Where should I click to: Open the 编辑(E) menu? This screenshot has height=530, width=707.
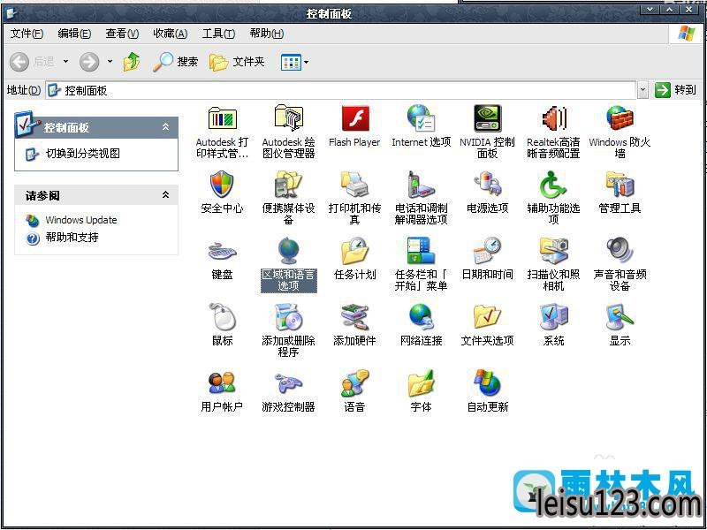point(74,34)
